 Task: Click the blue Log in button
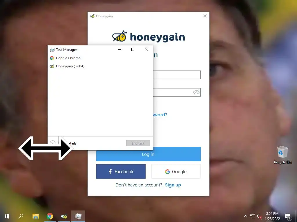click(148, 154)
